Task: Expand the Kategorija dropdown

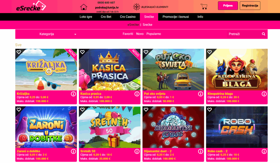Action: (x=57, y=34)
